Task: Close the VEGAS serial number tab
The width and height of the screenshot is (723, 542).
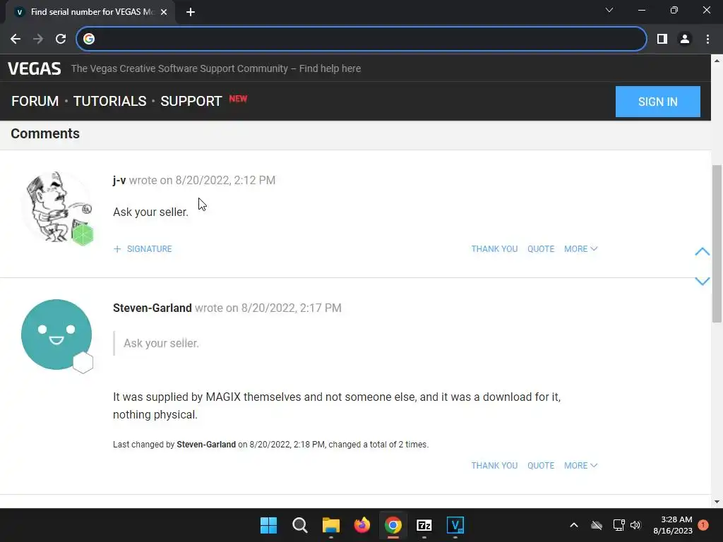Action: point(164,12)
